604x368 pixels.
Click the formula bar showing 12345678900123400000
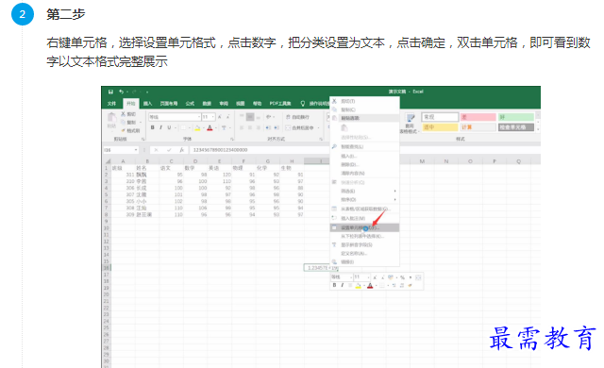[x=260, y=150]
